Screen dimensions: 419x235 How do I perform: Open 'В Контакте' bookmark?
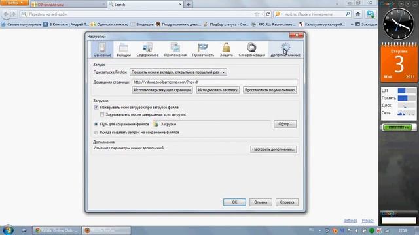coord(65,24)
